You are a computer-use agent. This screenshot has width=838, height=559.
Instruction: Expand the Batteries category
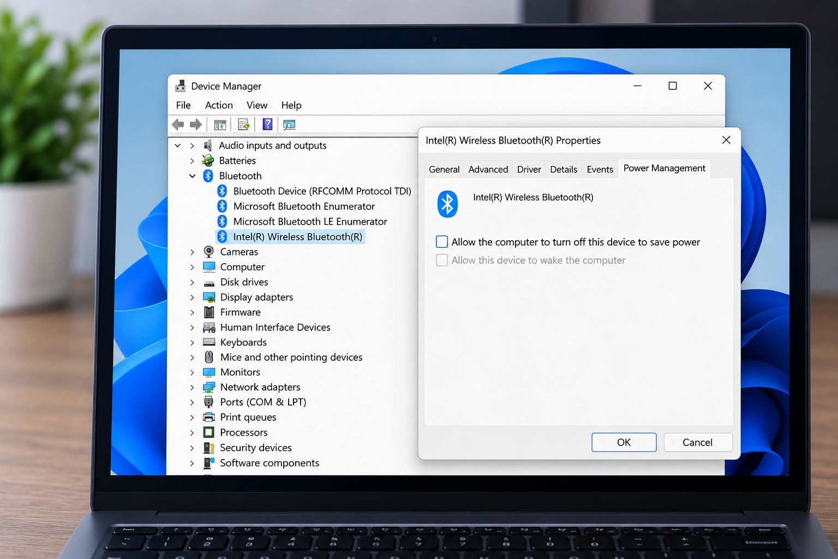click(x=192, y=160)
